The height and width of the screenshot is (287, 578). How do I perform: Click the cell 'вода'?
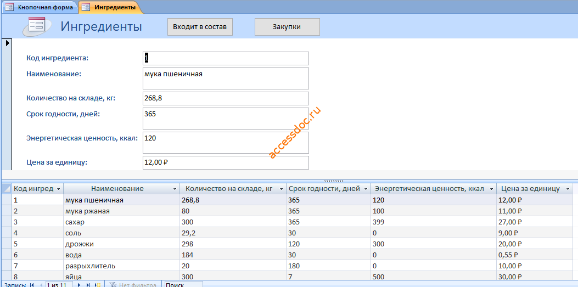coord(122,255)
